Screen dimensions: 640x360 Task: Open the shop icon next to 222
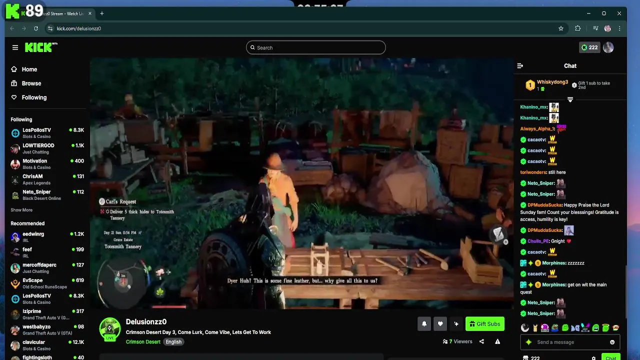[x=525, y=358]
